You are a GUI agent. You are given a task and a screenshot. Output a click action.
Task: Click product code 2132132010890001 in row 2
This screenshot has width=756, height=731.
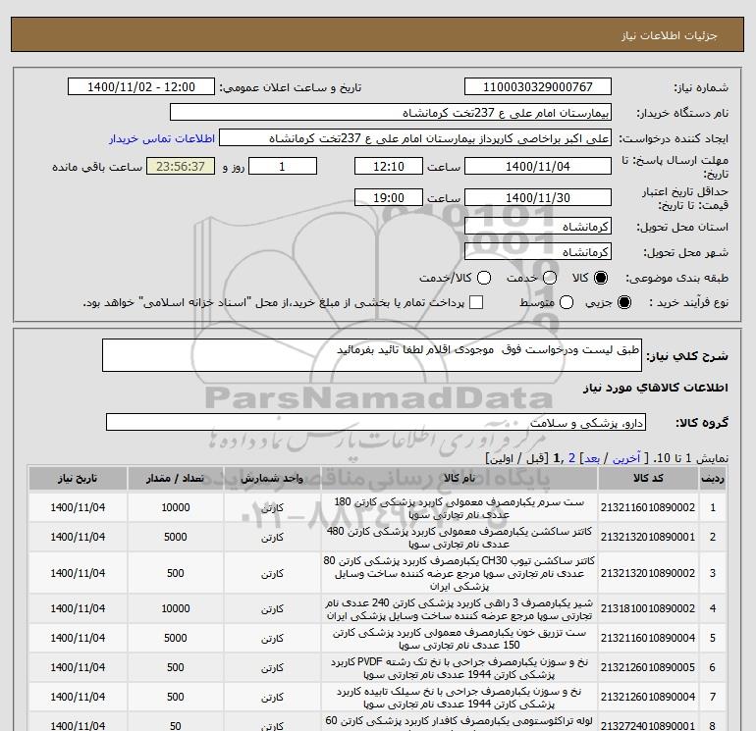point(648,537)
